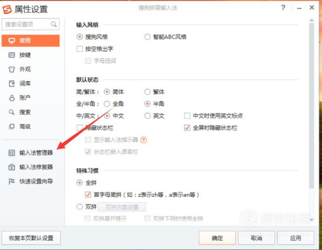
Task: Click the repair kit icon beside 输入法修复器
Action: click(x=12, y=167)
